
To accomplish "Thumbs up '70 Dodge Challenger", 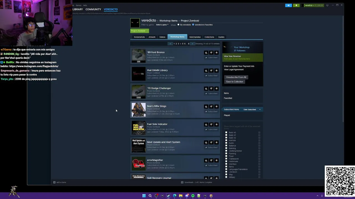I will click(x=206, y=88).
